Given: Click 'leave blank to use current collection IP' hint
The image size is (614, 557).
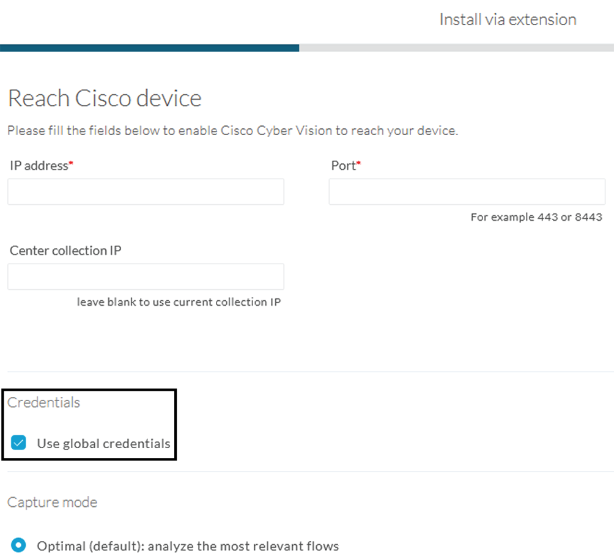Looking at the screenshot, I should [x=179, y=302].
